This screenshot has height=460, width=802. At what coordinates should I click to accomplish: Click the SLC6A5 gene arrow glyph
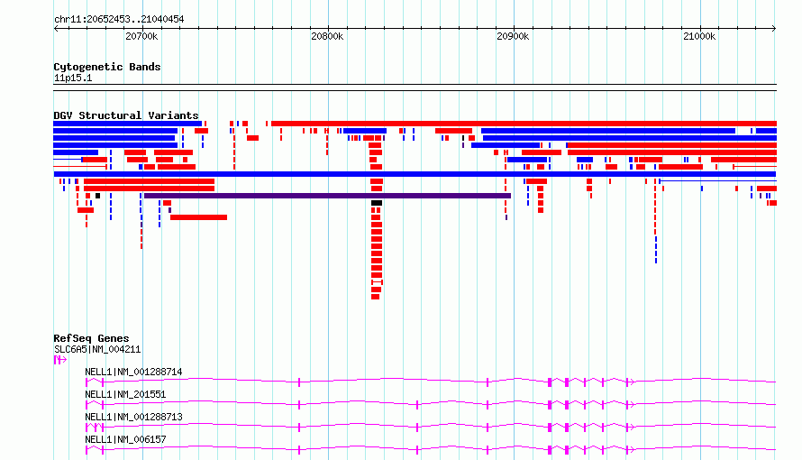(x=60, y=360)
